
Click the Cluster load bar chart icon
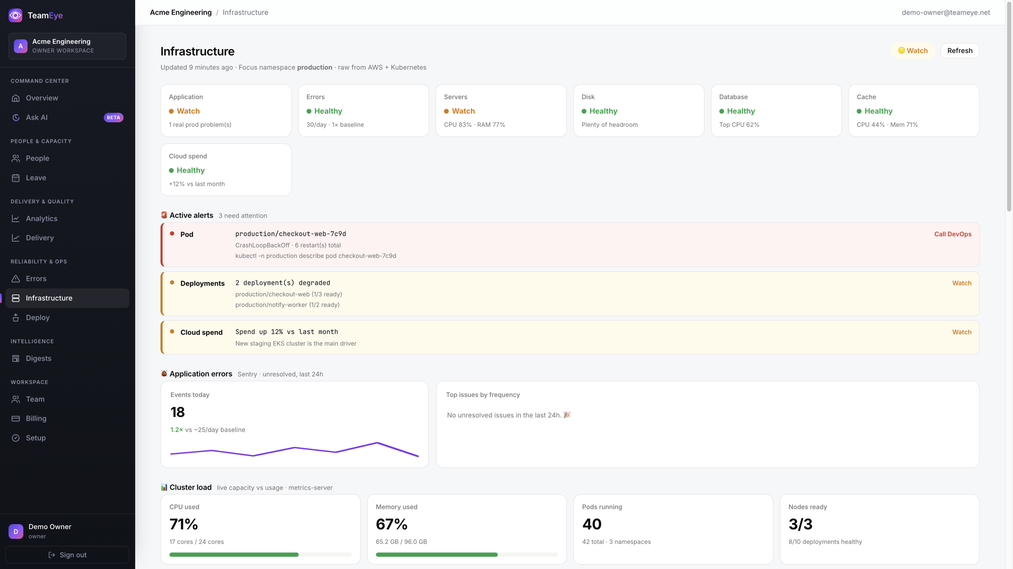point(164,487)
